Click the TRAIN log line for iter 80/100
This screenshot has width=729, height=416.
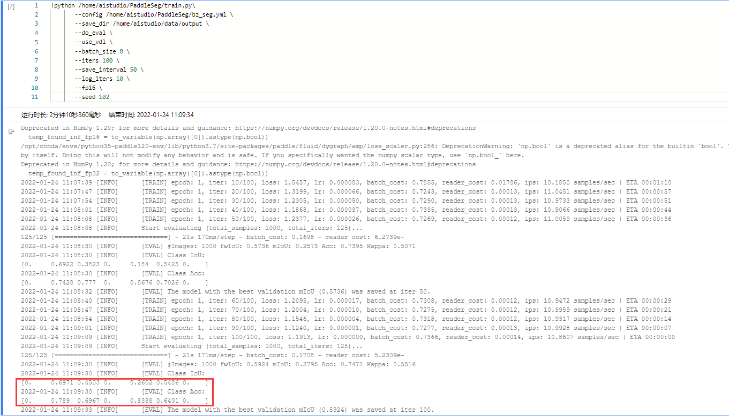click(x=345, y=319)
